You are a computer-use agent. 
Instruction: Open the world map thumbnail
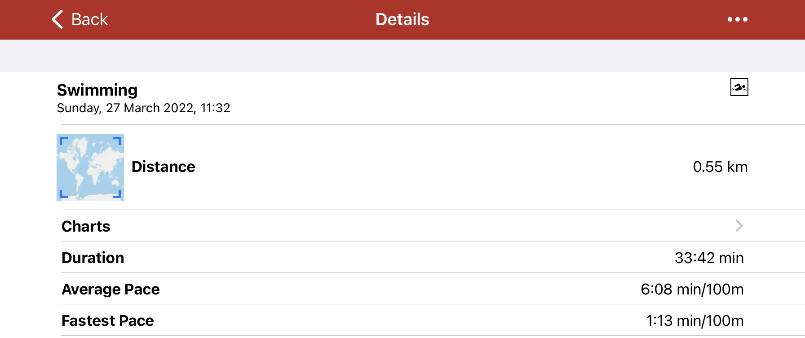(x=90, y=167)
